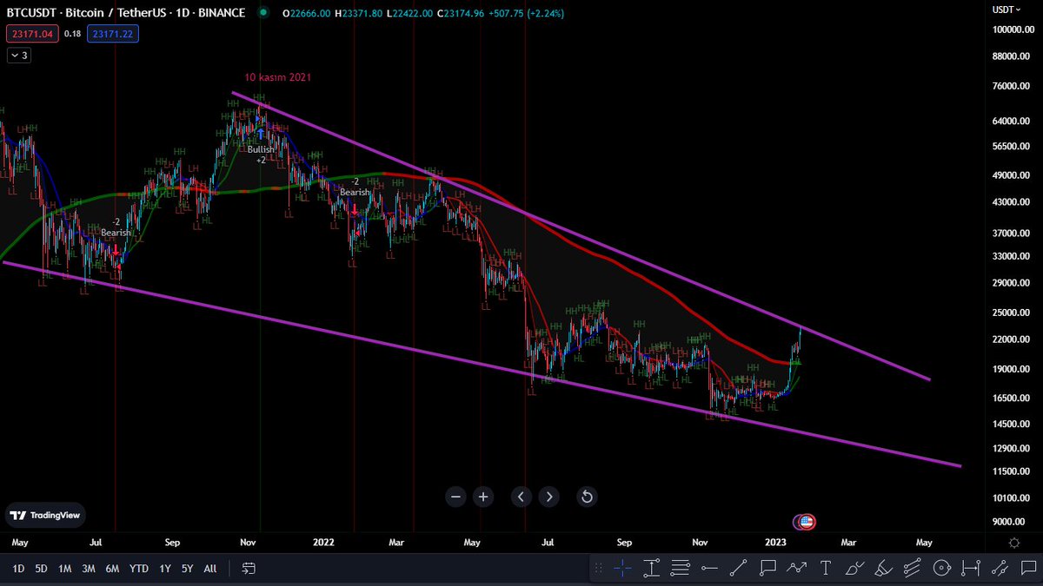Grab the drawing toolbar drag handle
1043x586 pixels.
click(x=598, y=569)
